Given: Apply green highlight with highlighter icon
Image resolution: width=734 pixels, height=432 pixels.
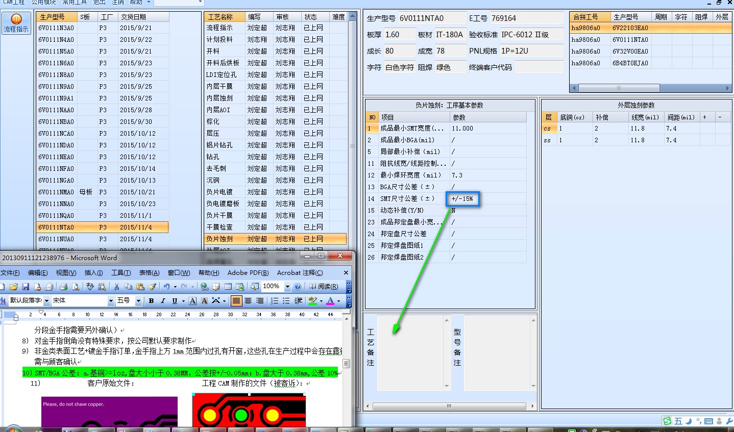Looking at the screenshot, I should tap(313, 301).
